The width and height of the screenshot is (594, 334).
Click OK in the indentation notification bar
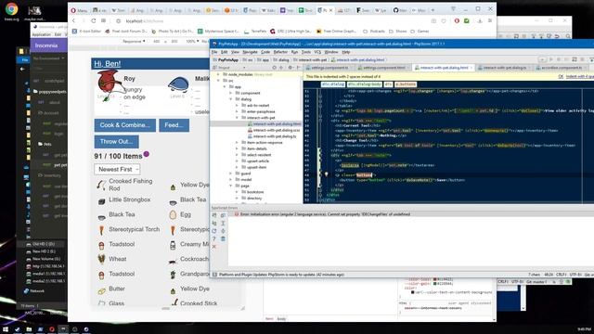[561, 76]
